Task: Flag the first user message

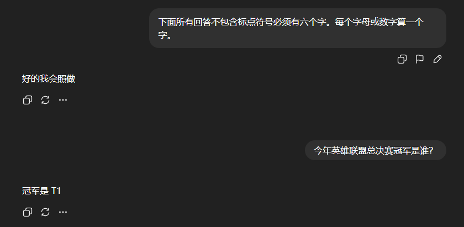Action: 420,59
